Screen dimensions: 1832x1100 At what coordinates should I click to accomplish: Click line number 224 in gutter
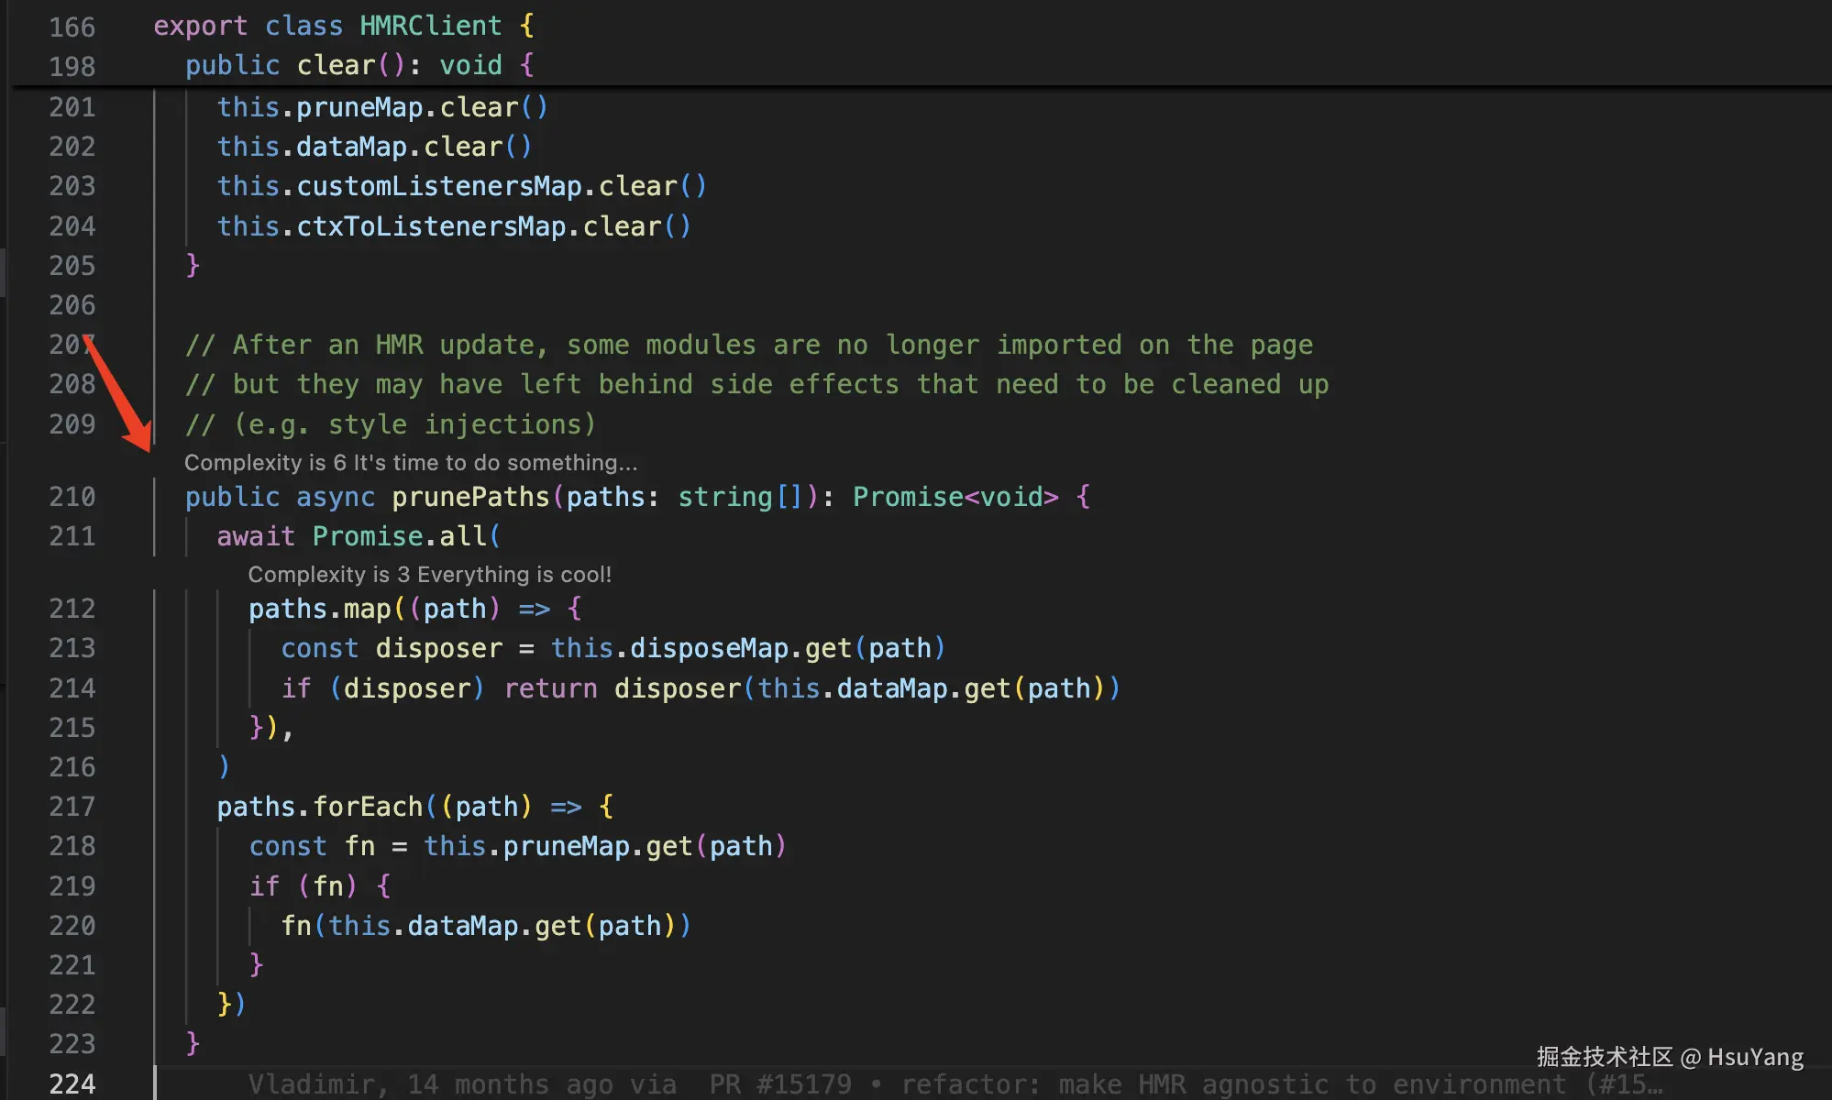point(72,1083)
